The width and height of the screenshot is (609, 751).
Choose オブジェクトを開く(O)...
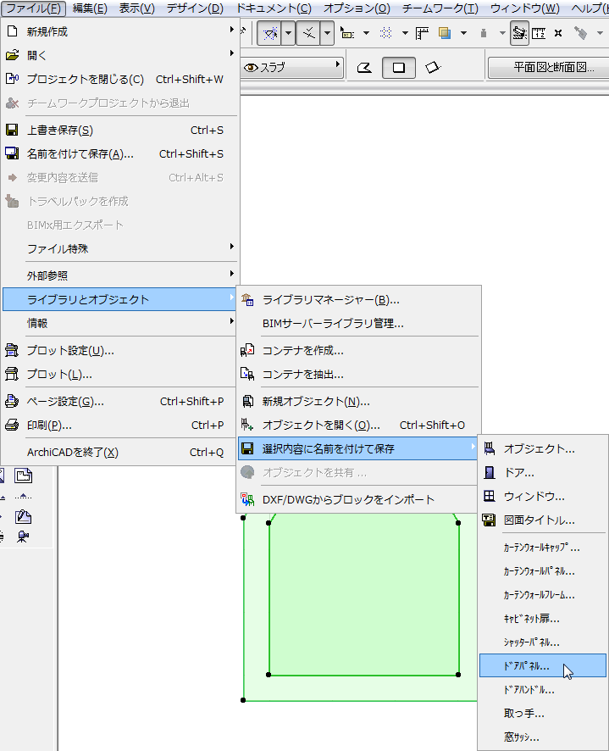[358, 425]
